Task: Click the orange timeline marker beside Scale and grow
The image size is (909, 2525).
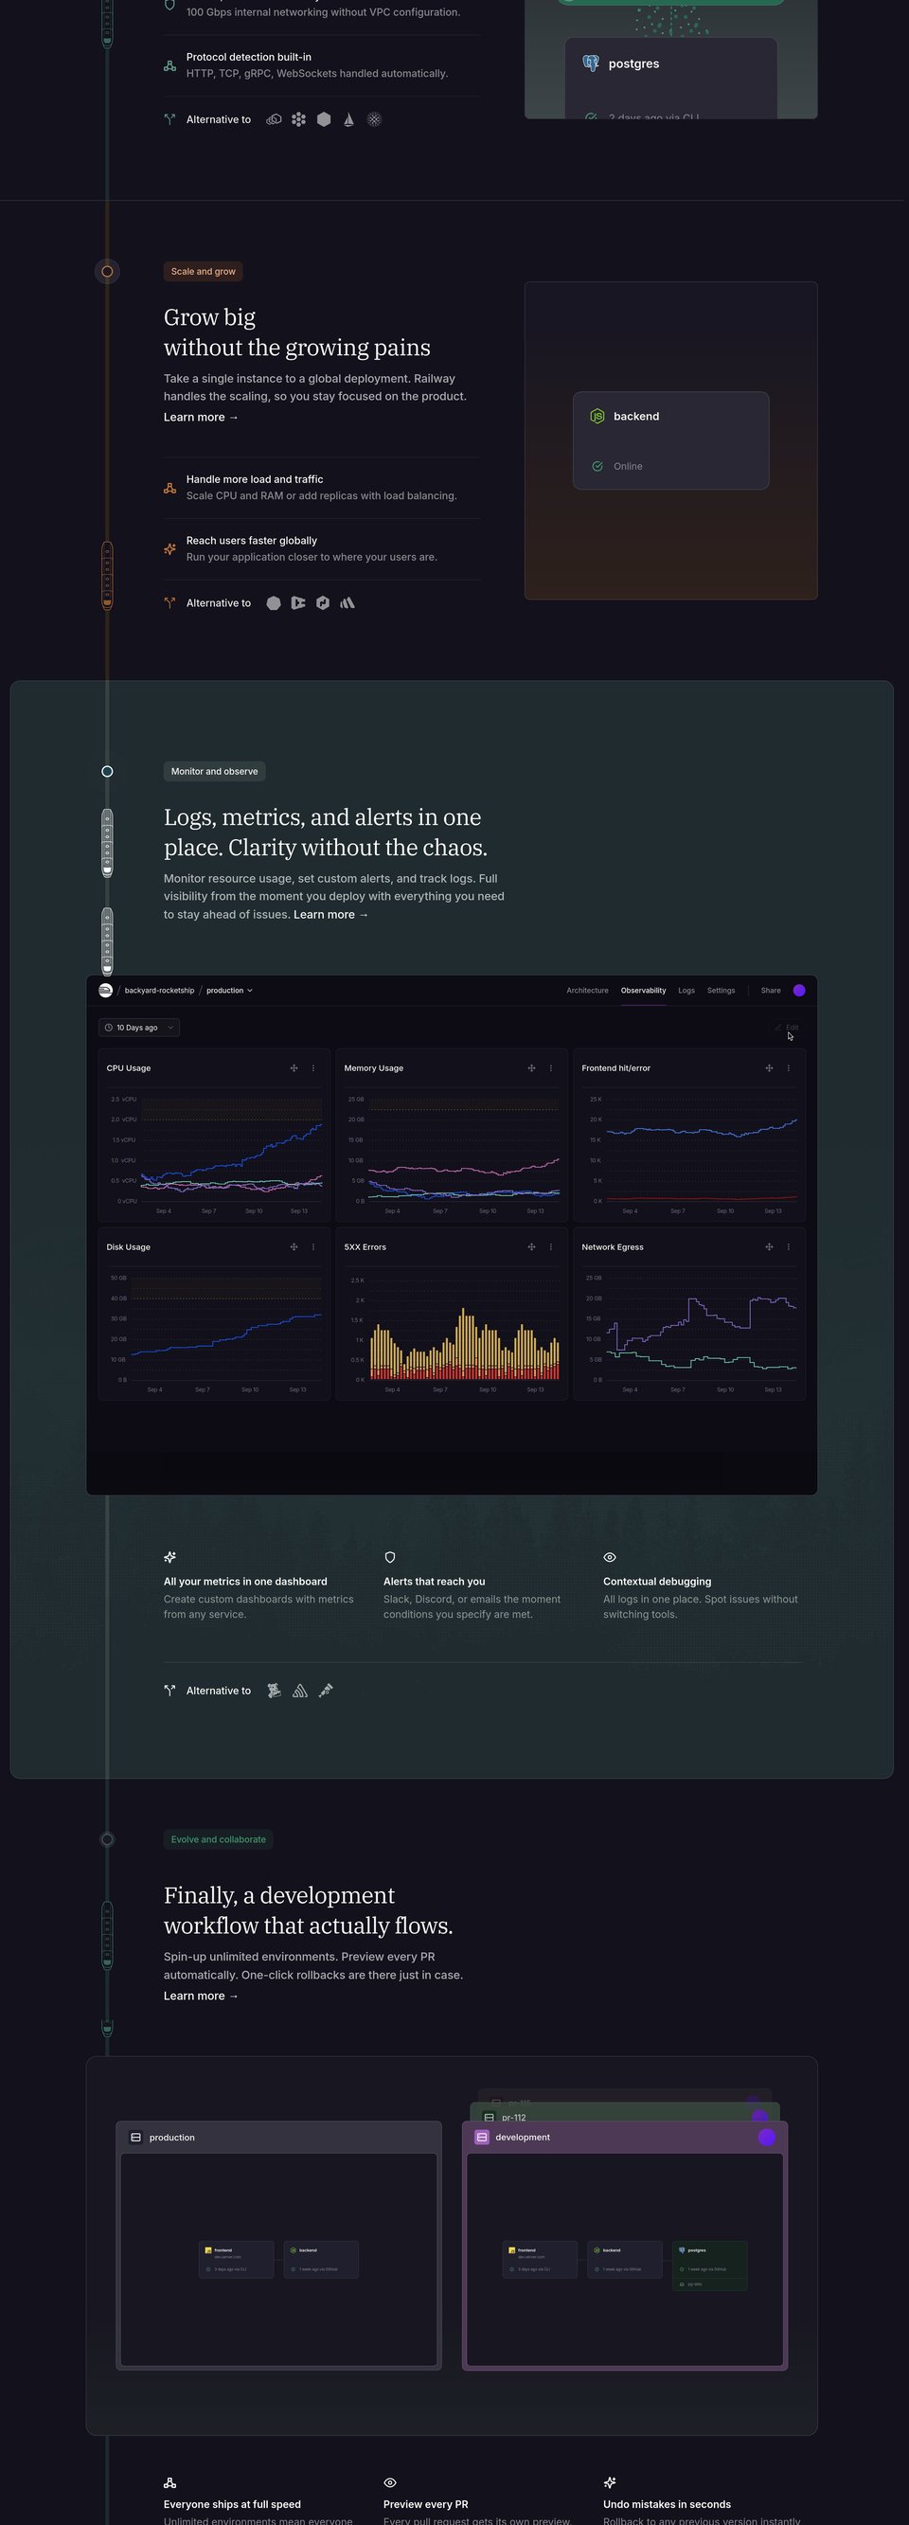Action: click(108, 272)
